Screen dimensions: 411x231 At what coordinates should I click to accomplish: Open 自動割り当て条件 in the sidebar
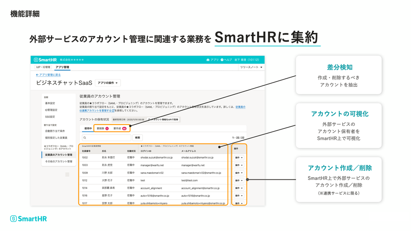pos(55,131)
